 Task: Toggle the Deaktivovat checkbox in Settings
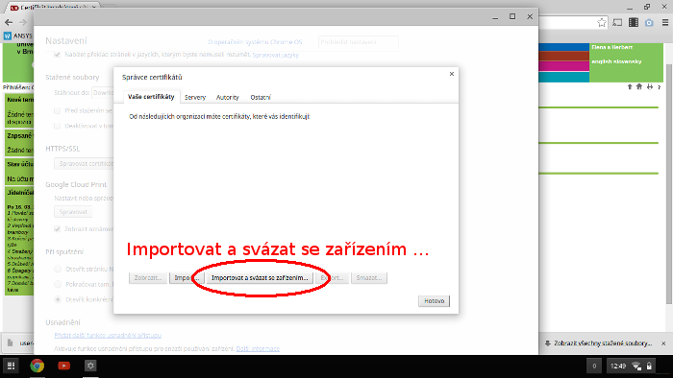(x=57, y=126)
